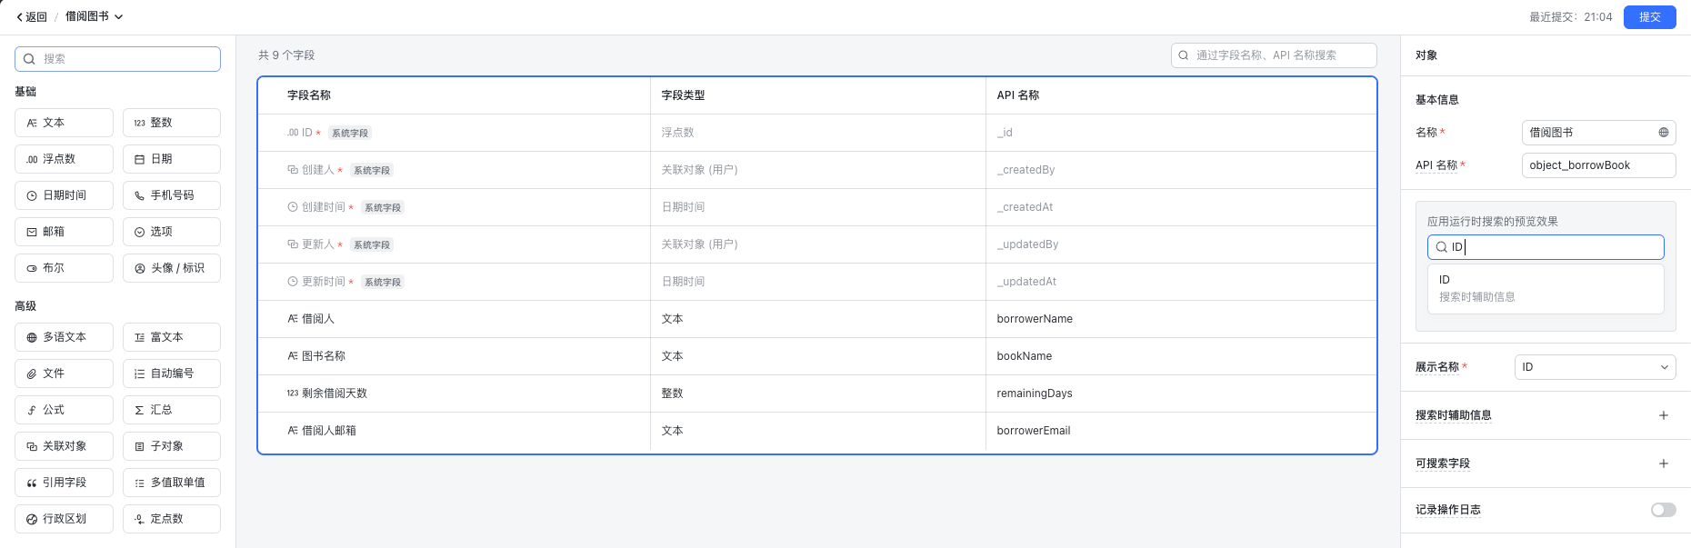Select the 公式 field type
This screenshot has width=1691, height=548.
click(x=64, y=410)
